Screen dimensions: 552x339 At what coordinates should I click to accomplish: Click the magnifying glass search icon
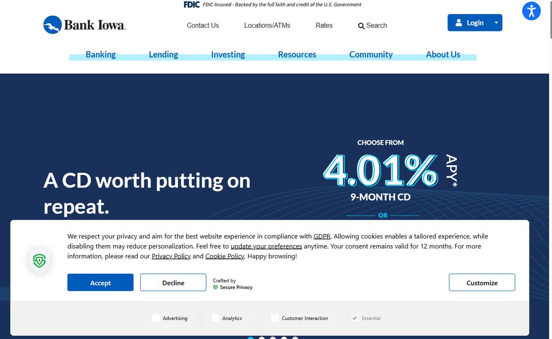[x=361, y=26]
